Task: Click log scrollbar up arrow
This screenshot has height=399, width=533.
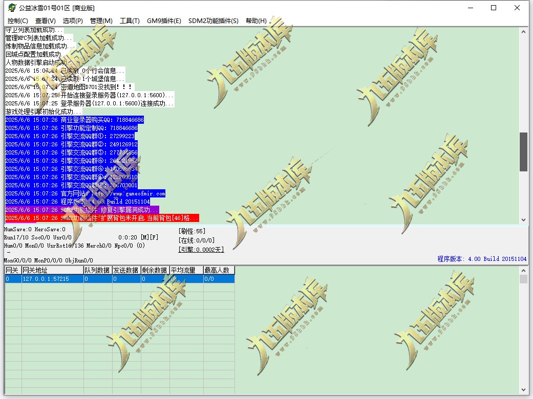Action: click(523, 32)
